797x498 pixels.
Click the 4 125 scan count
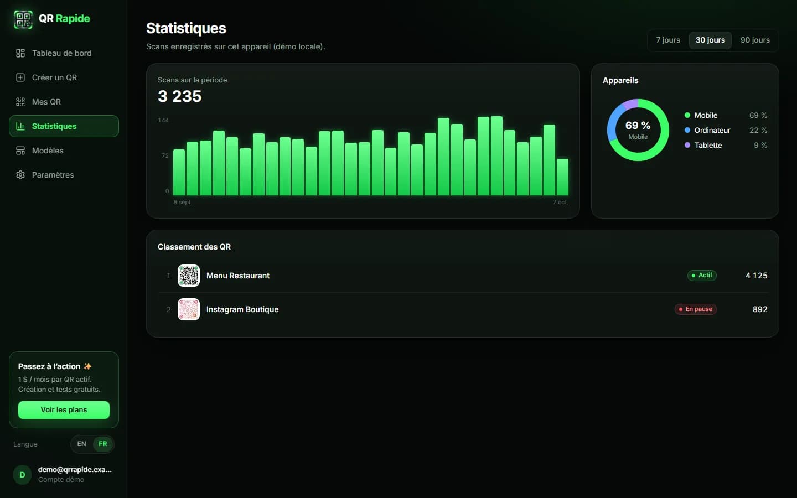[x=756, y=276]
